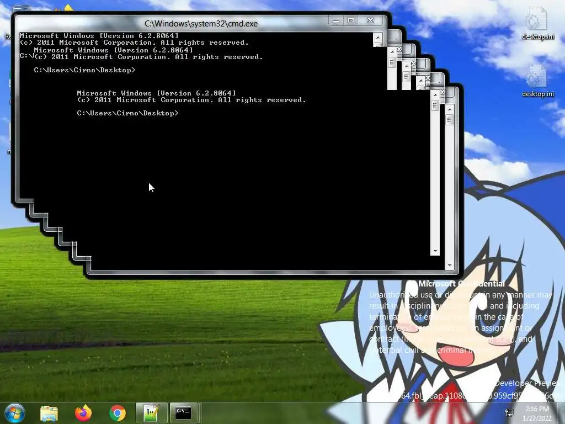Open Firefox from the taskbar
565x424 pixels.
(83, 413)
